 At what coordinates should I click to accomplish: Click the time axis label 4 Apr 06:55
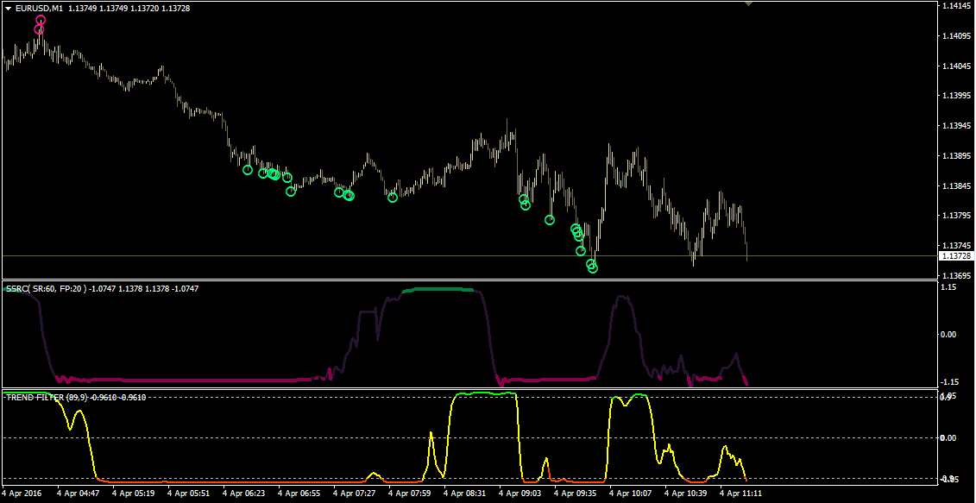(300, 493)
